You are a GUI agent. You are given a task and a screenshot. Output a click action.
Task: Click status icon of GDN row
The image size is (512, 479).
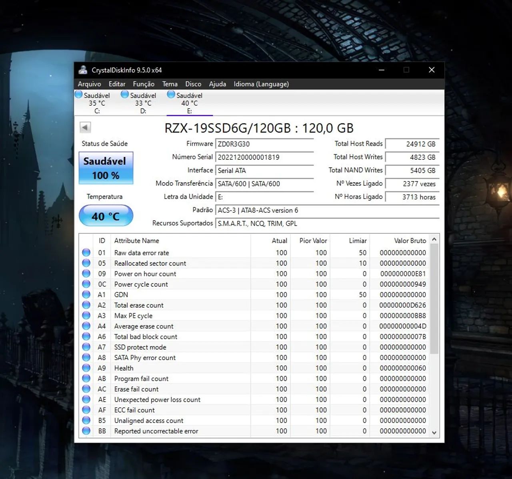[86, 294]
